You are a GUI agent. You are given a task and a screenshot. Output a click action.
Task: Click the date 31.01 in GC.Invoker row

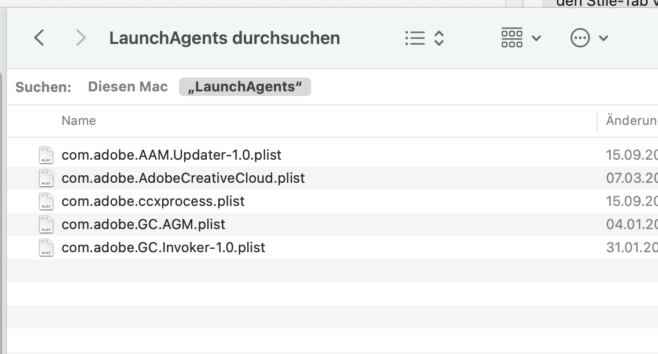(x=631, y=247)
